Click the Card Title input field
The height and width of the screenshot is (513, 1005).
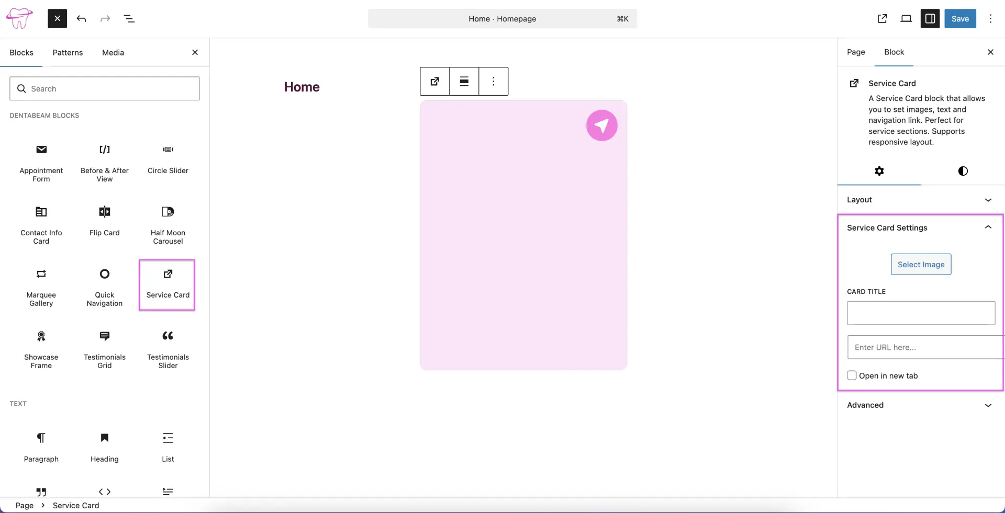(x=921, y=313)
